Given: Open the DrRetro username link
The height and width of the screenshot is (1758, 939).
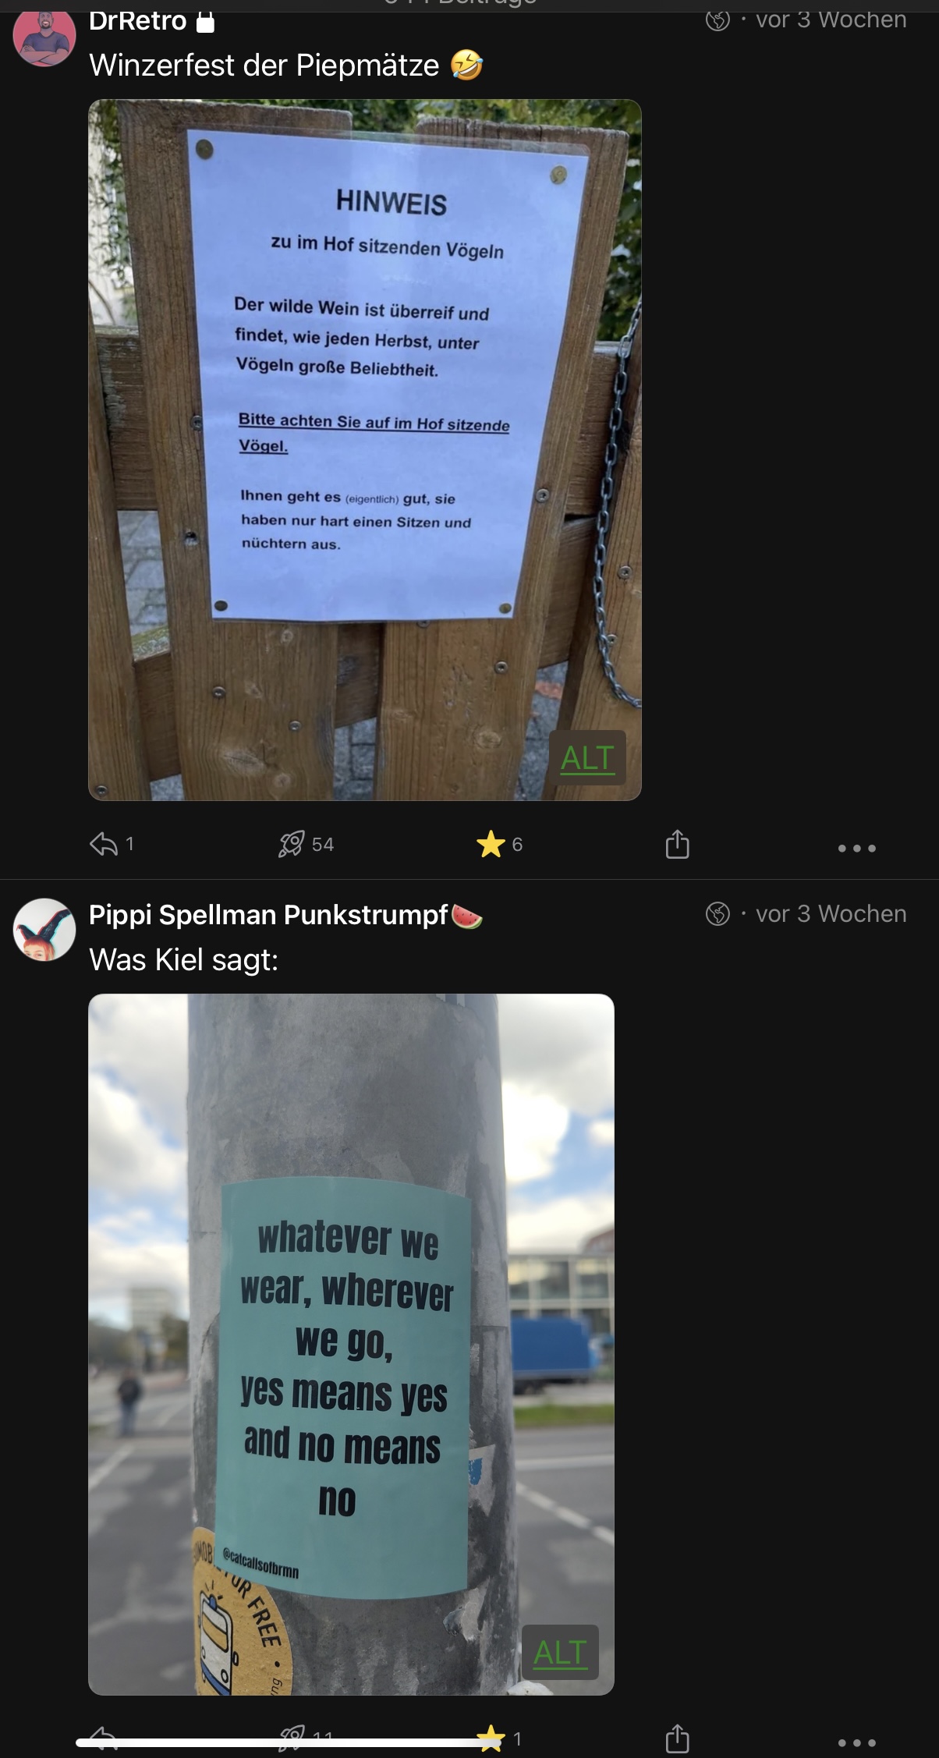Looking at the screenshot, I should (138, 20).
